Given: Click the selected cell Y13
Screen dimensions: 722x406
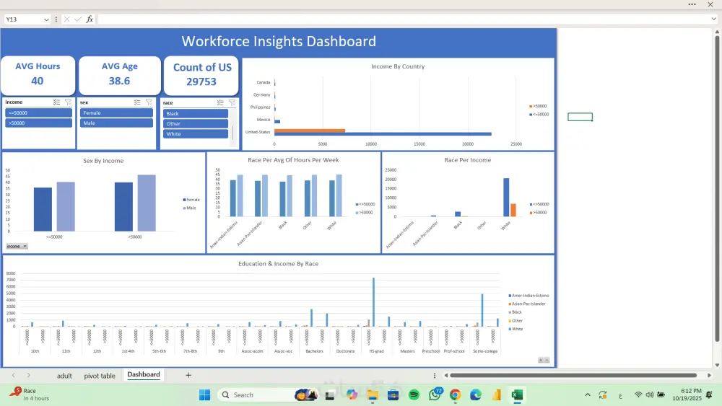Looking at the screenshot, I should 580,117.
